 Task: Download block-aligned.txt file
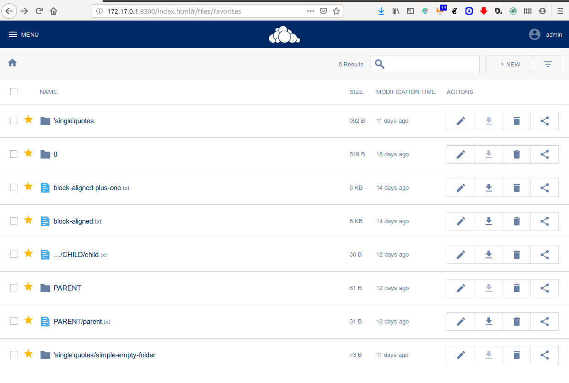coord(489,221)
